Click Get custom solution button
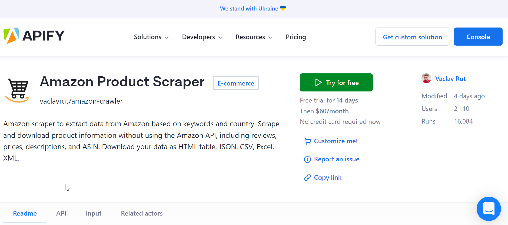Viewport: 508px width, 225px height. coord(412,37)
